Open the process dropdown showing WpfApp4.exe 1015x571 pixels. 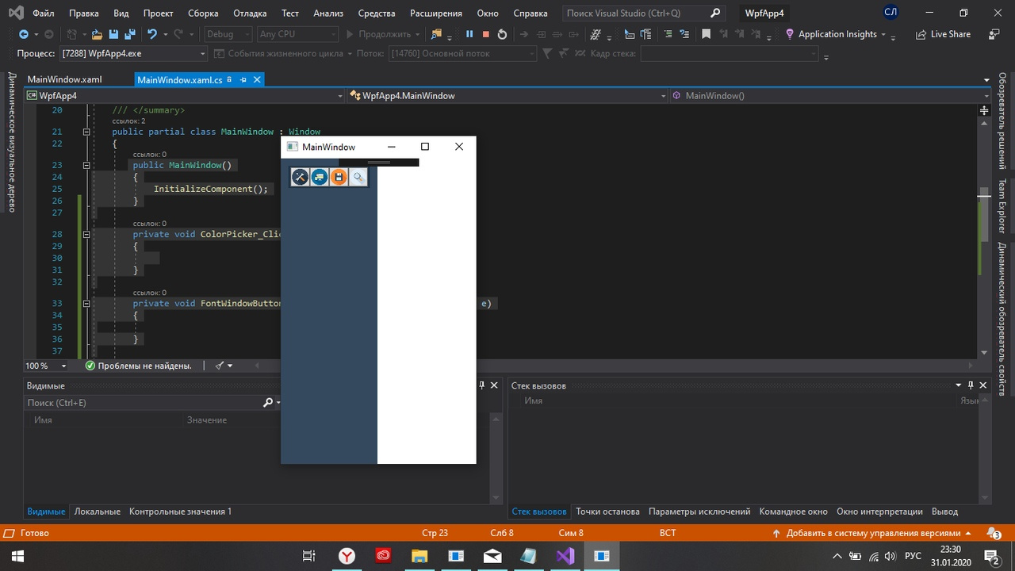(x=134, y=53)
